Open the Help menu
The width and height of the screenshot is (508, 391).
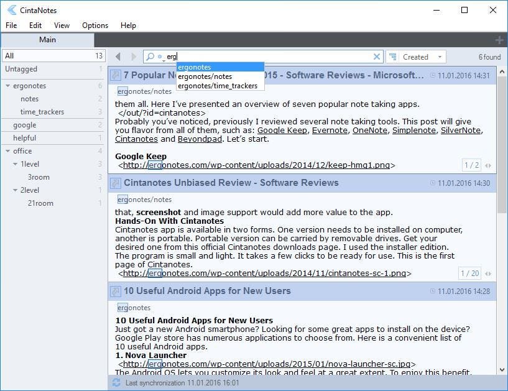(128, 25)
